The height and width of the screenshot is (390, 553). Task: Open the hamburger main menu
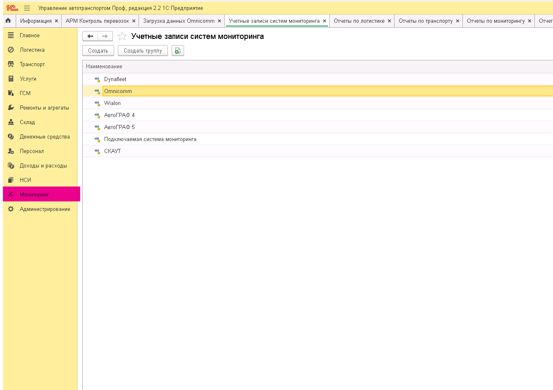point(27,8)
